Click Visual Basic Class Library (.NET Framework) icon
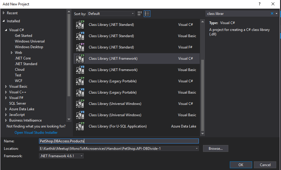 80,70
